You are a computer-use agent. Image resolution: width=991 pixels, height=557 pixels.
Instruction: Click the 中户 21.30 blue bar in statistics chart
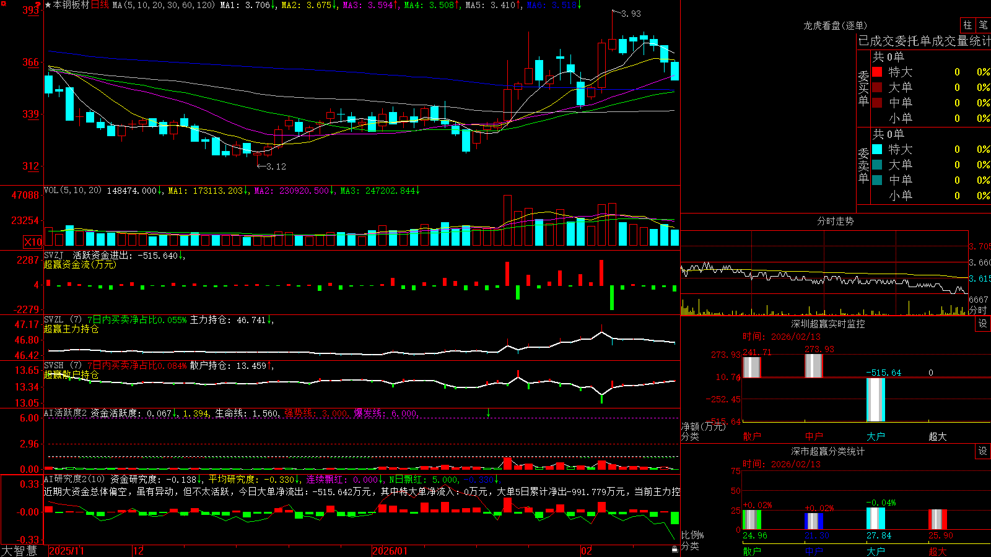814,521
